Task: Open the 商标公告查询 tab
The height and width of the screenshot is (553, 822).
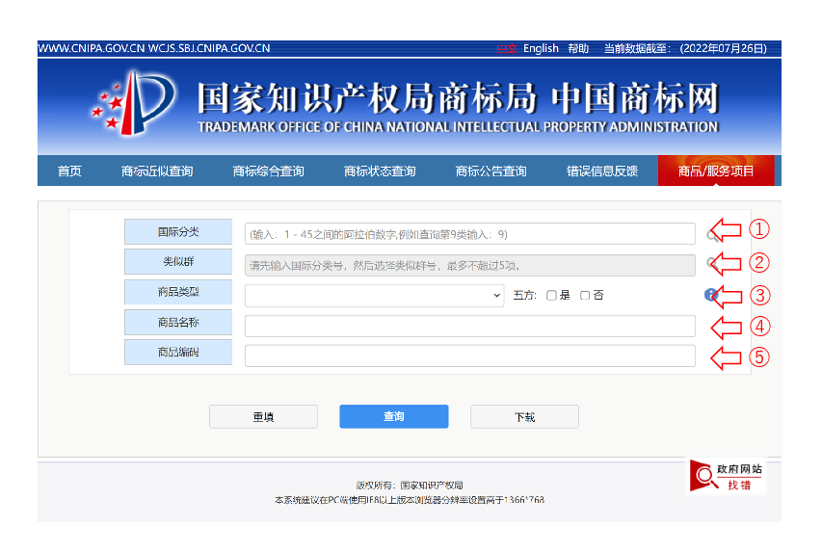Action: pos(491,171)
